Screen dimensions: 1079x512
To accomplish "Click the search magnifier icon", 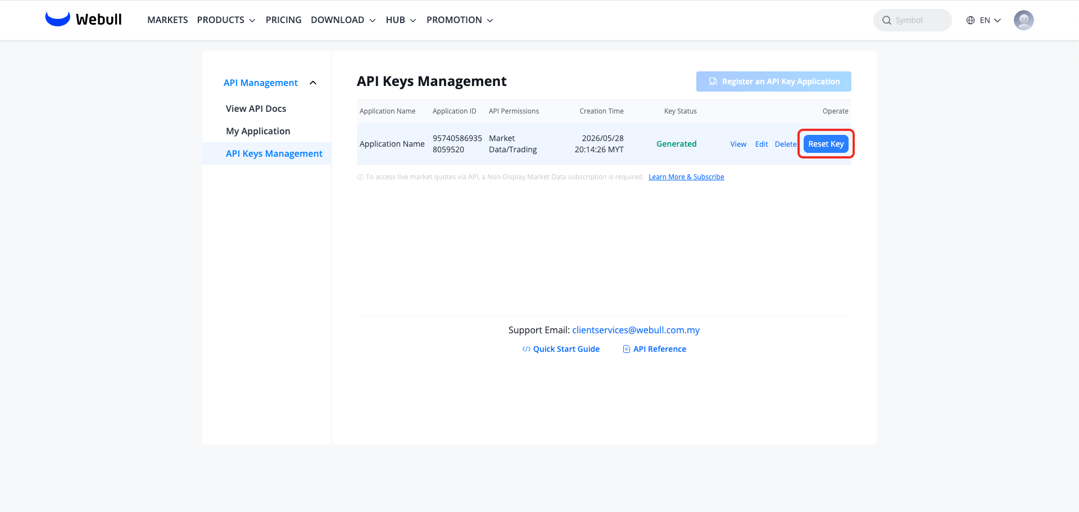I will coord(887,20).
